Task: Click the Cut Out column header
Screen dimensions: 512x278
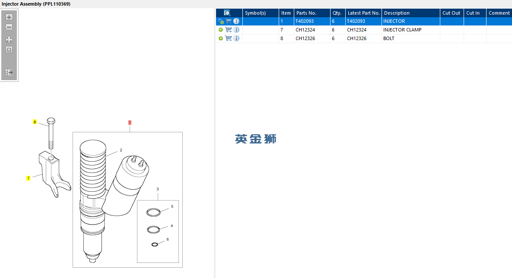Action: pos(452,13)
